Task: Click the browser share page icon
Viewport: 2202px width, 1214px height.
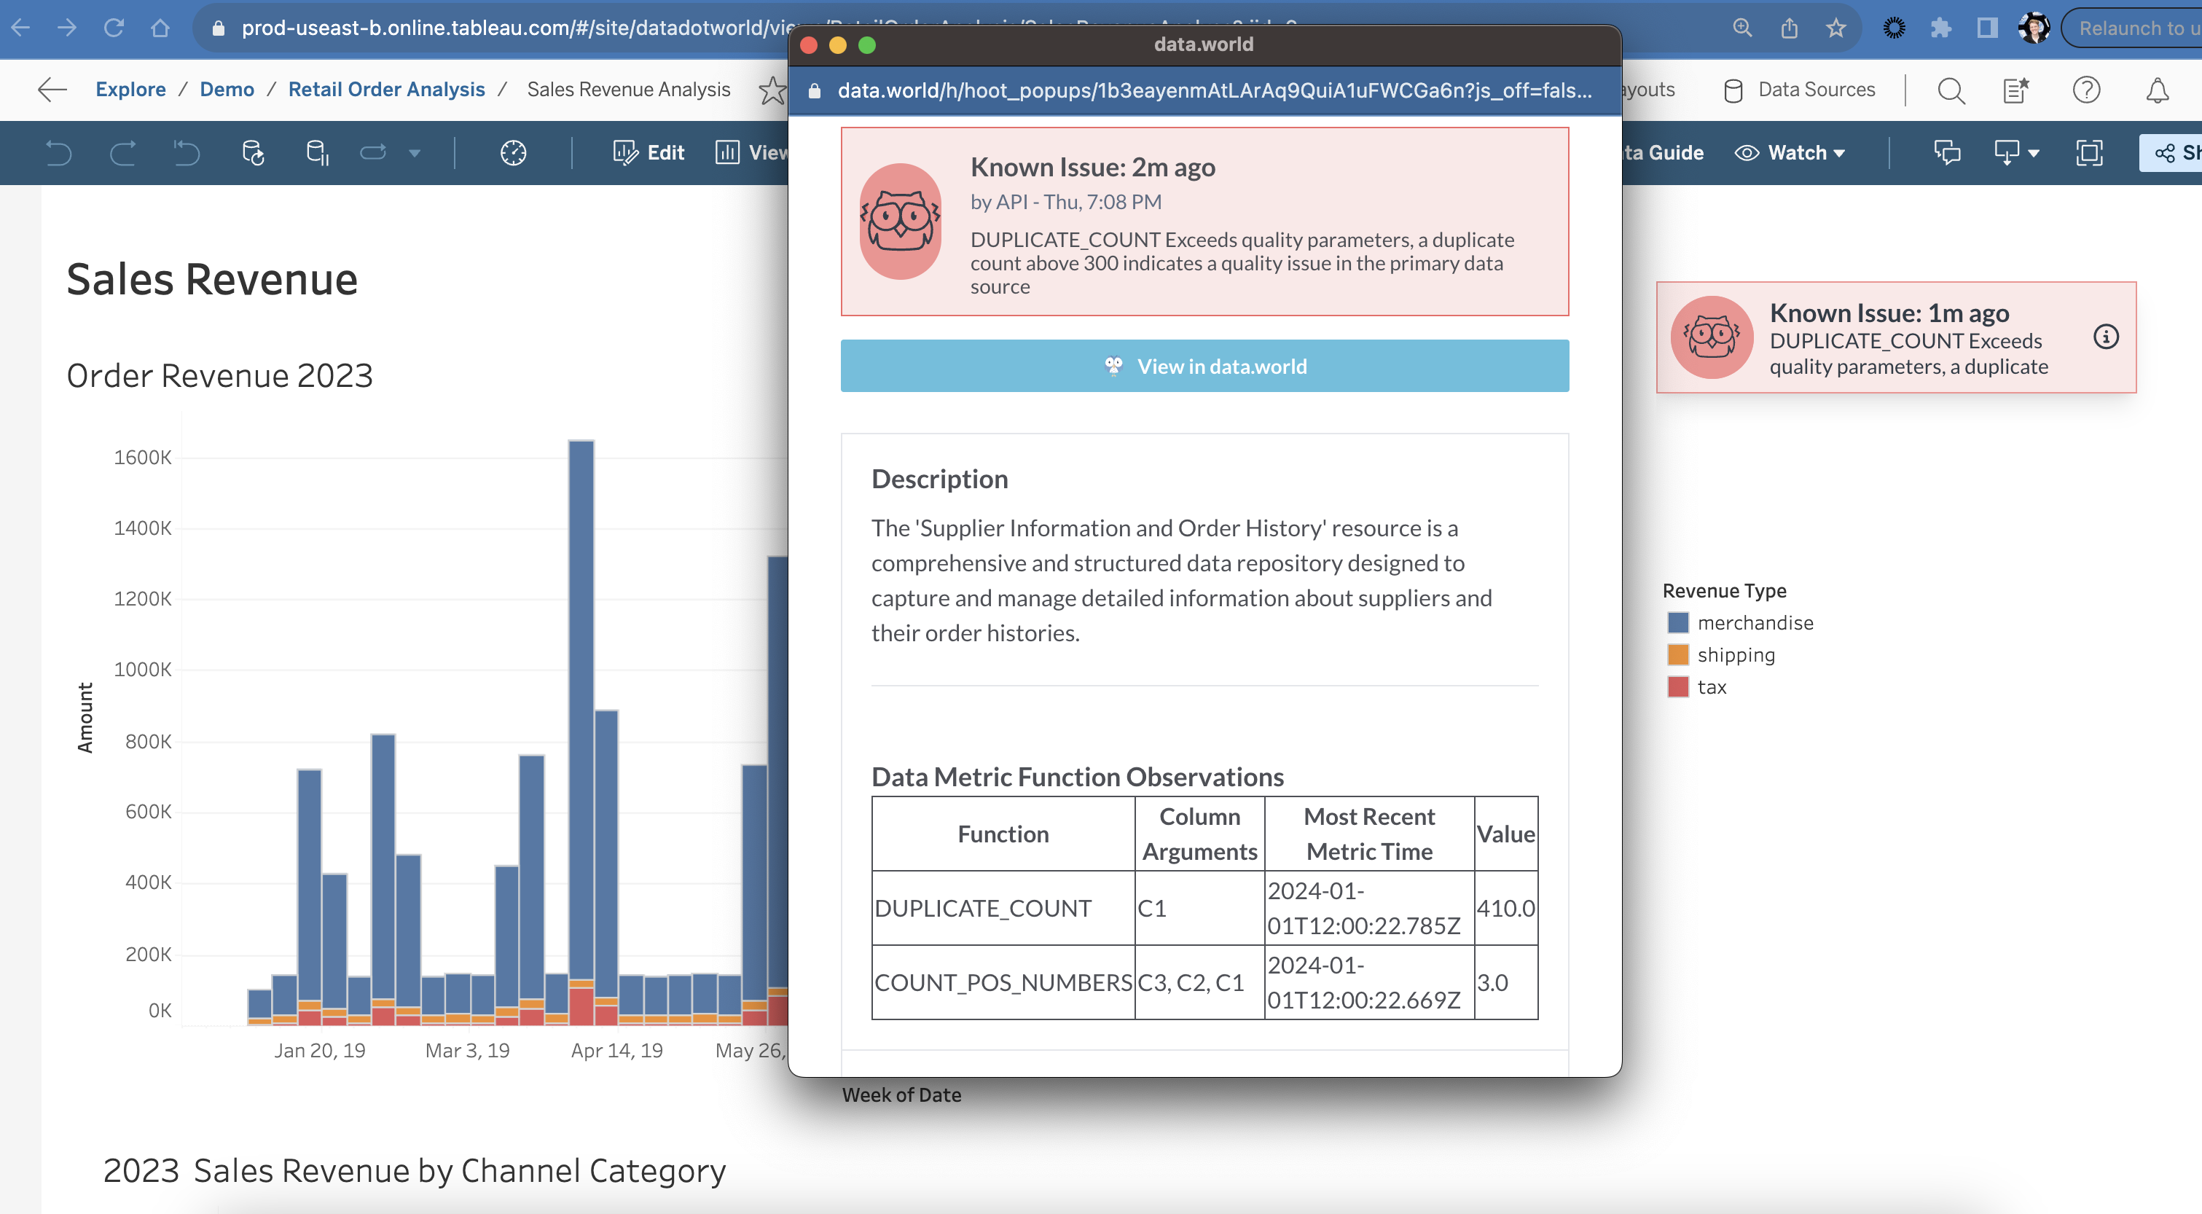Action: (x=1789, y=28)
